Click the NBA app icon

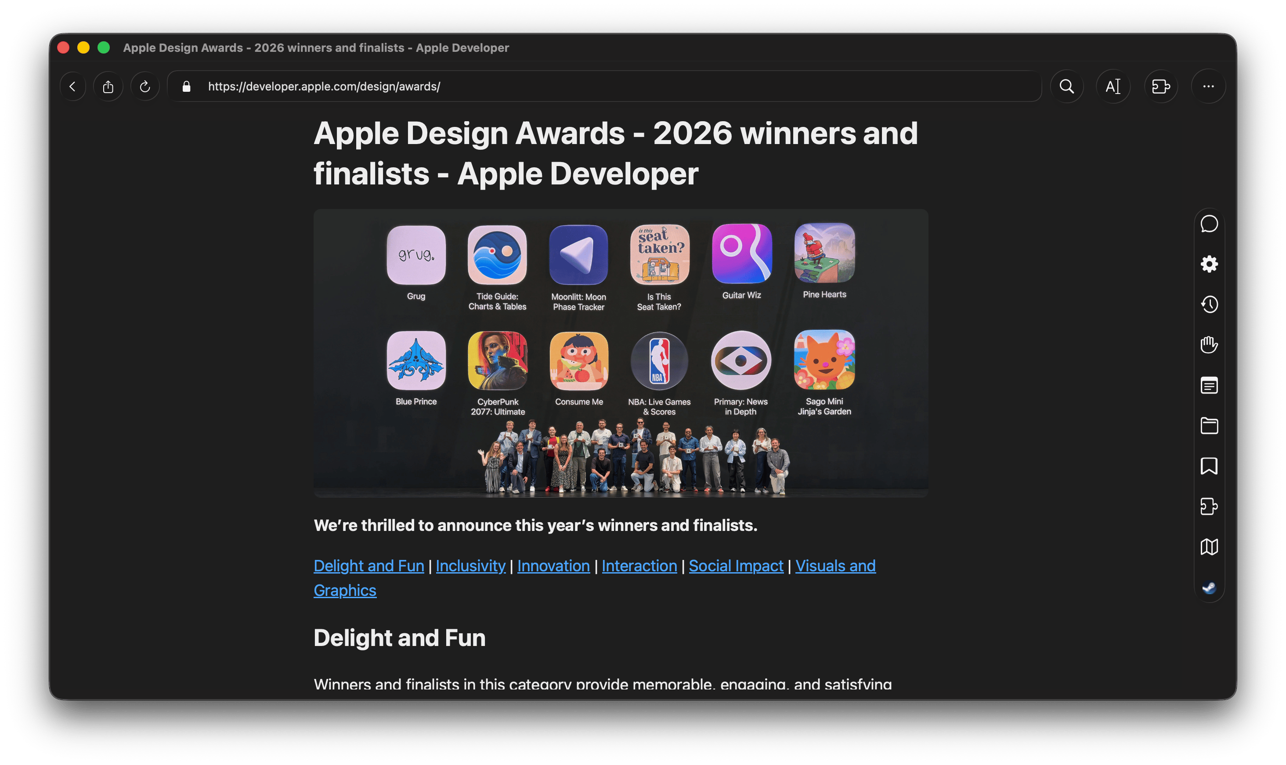(x=659, y=361)
